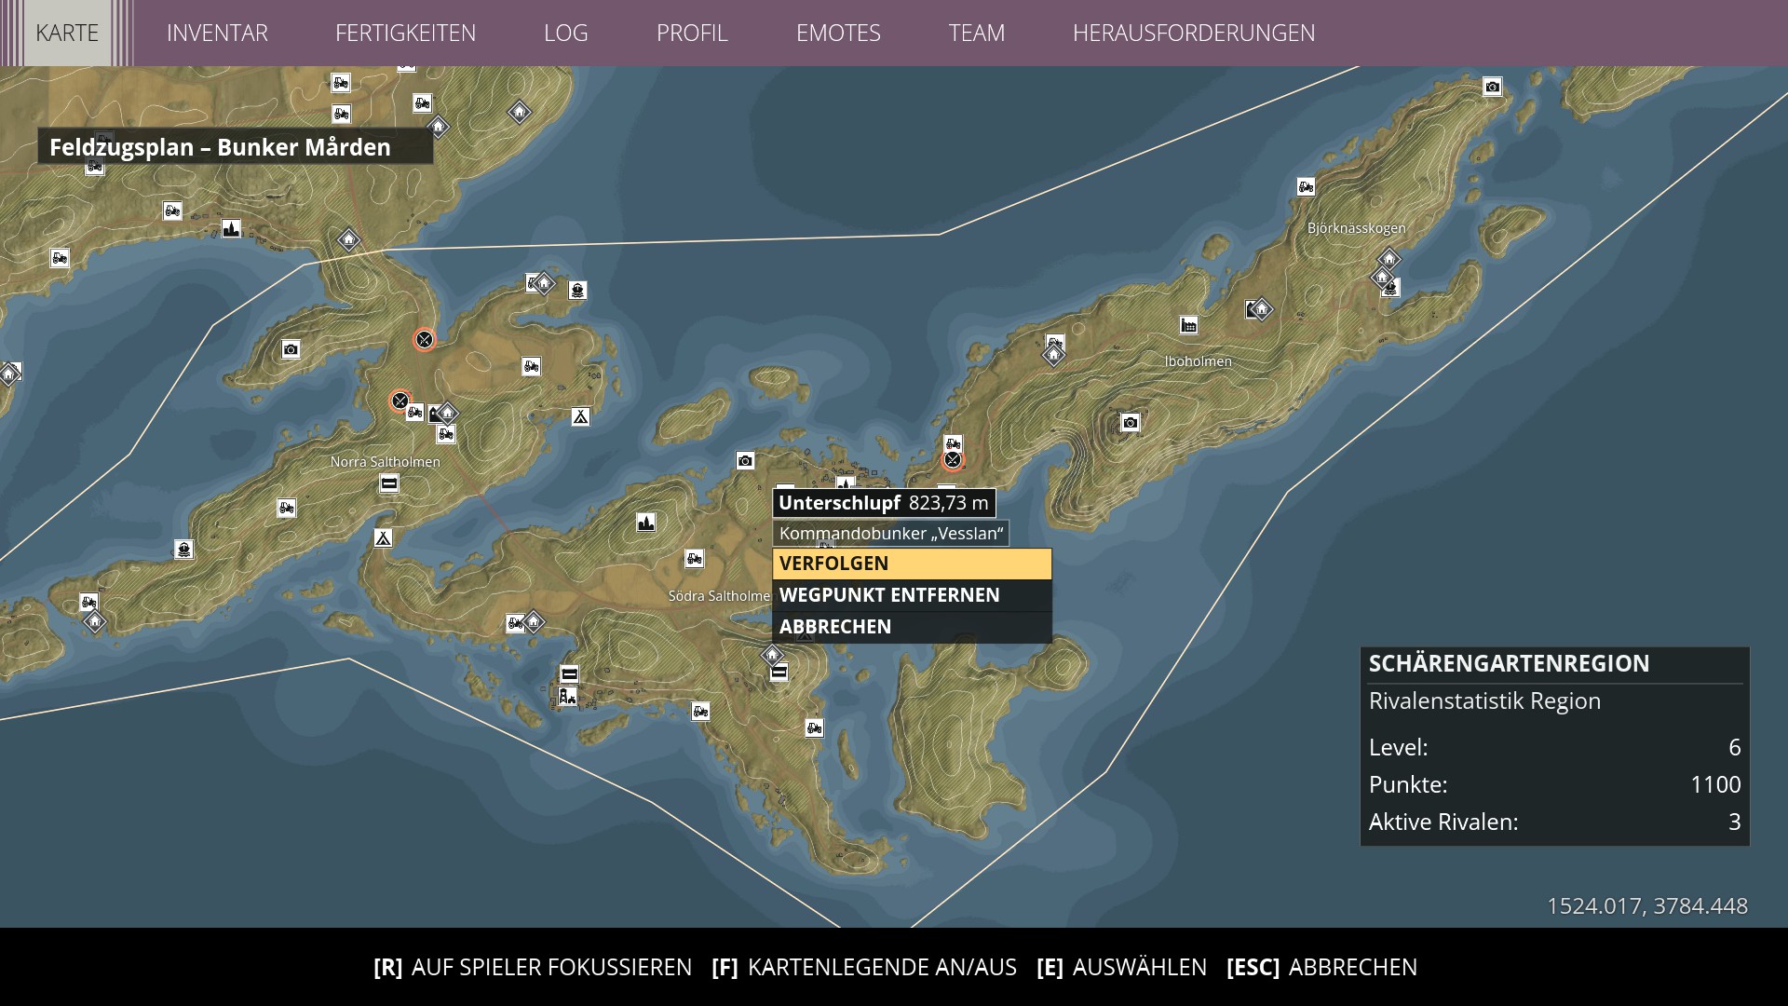The height and width of the screenshot is (1006, 1788).
Task: Select the bunker icon below Norra Saltholmen label
Action: click(x=388, y=483)
